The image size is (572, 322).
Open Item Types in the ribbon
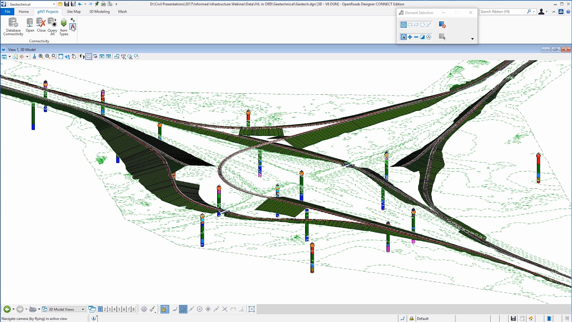pos(64,27)
